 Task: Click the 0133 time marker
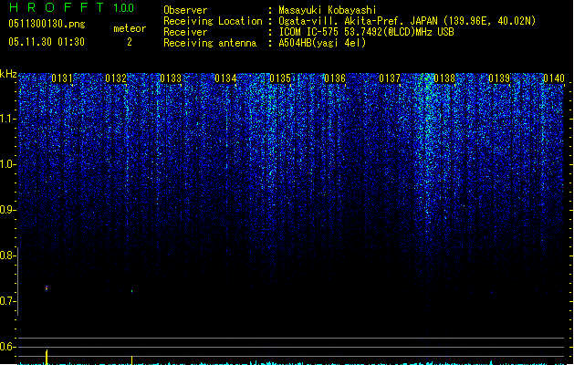coord(171,78)
